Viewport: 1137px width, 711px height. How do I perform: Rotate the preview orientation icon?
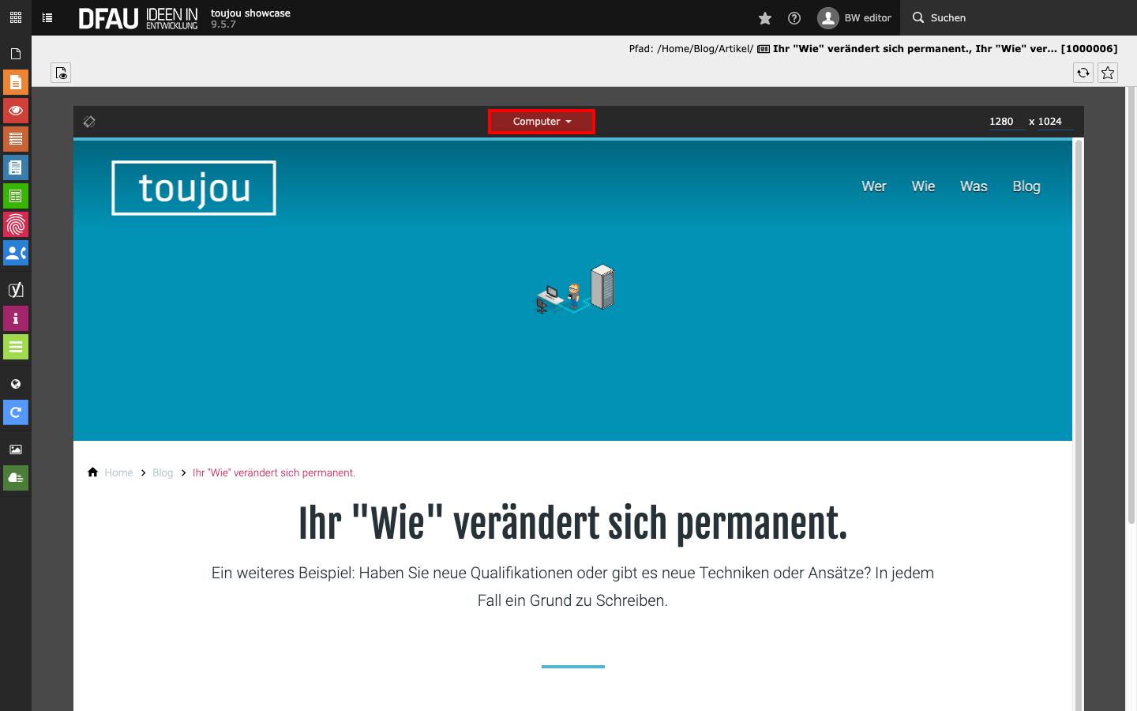(89, 122)
